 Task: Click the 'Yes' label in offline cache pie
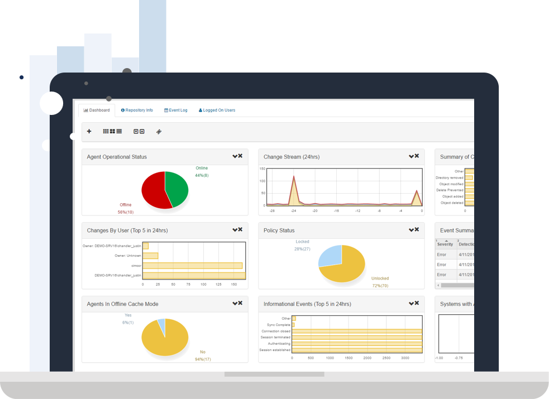click(128, 315)
